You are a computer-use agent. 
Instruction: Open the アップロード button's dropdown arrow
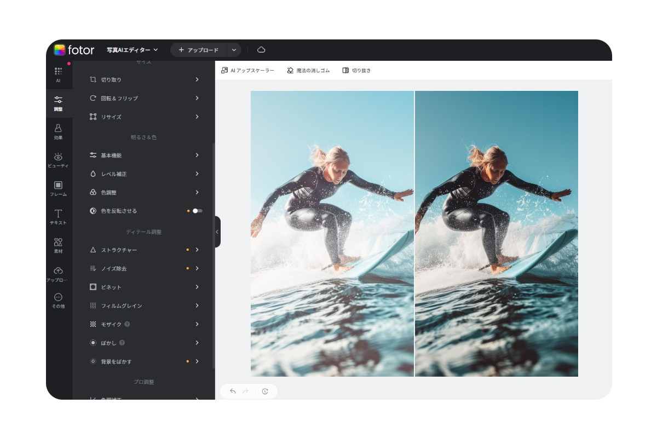234,49
